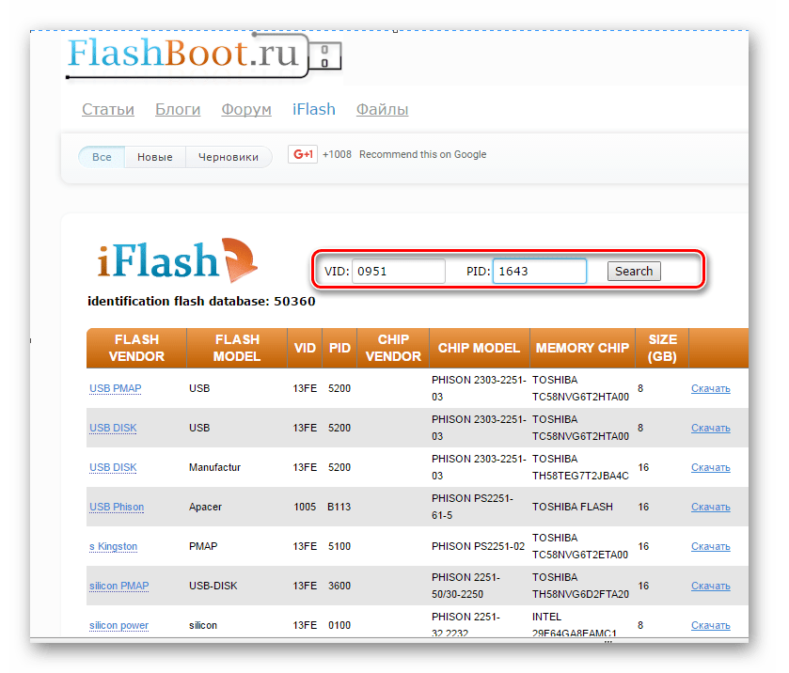Click the MEMORY CHIP column header

[582, 348]
